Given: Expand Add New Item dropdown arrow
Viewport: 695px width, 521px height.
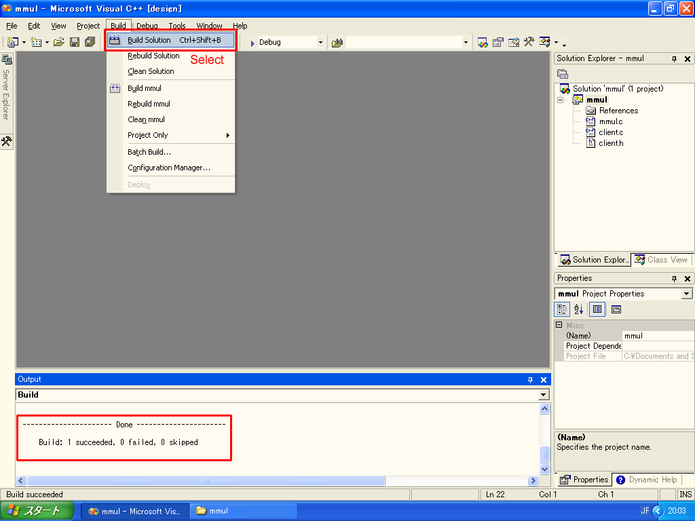Looking at the screenshot, I should [47, 43].
